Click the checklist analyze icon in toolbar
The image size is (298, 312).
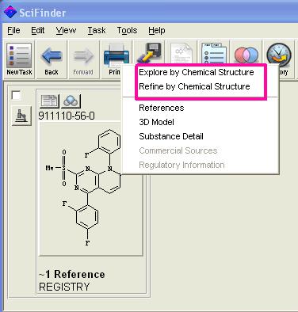point(213,53)
